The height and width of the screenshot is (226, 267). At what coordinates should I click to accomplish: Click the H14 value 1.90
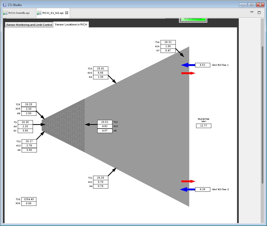tap(168, 46)
